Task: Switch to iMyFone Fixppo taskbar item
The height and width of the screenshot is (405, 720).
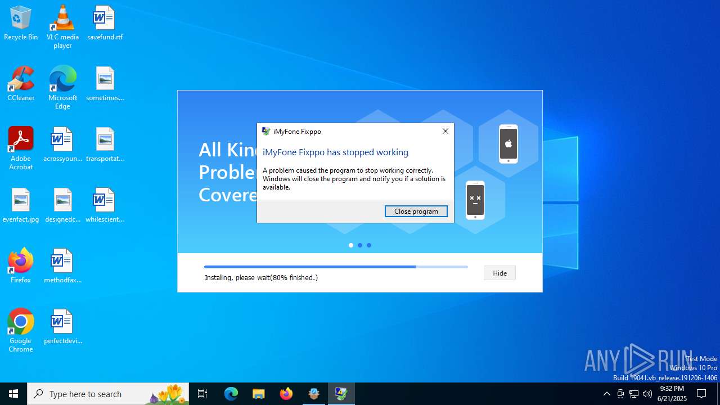Action: point(341,394)
